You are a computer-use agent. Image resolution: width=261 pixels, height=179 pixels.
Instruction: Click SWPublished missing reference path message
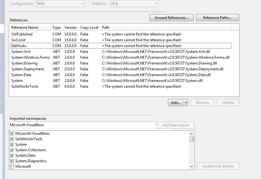(142, 34)
